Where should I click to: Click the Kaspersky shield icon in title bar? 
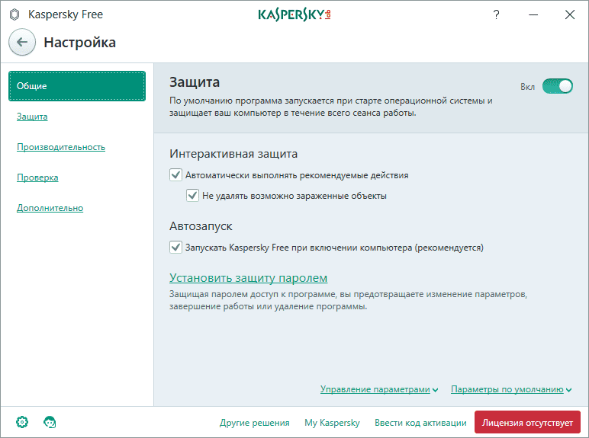pos(14,14)
